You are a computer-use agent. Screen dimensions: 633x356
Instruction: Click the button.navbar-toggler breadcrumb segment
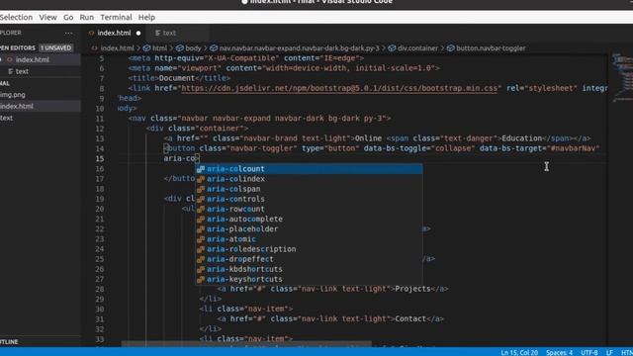[491, 48]
